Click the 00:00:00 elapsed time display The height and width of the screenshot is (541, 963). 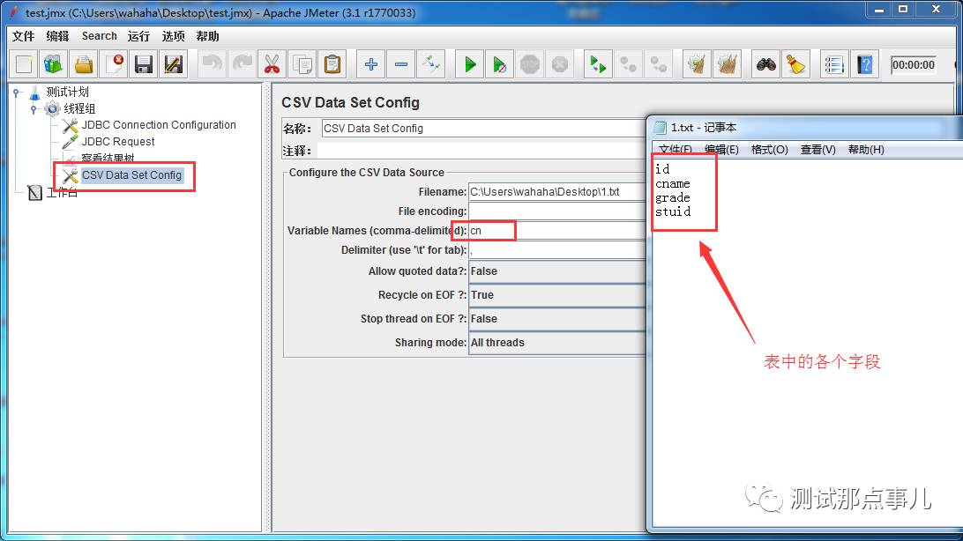[914, 65]
